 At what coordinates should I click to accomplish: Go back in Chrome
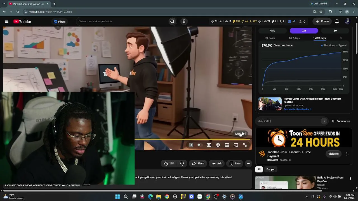point(4,12)
